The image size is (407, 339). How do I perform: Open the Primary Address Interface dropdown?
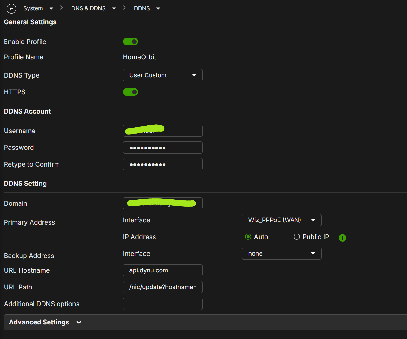[x=282, y=220]
